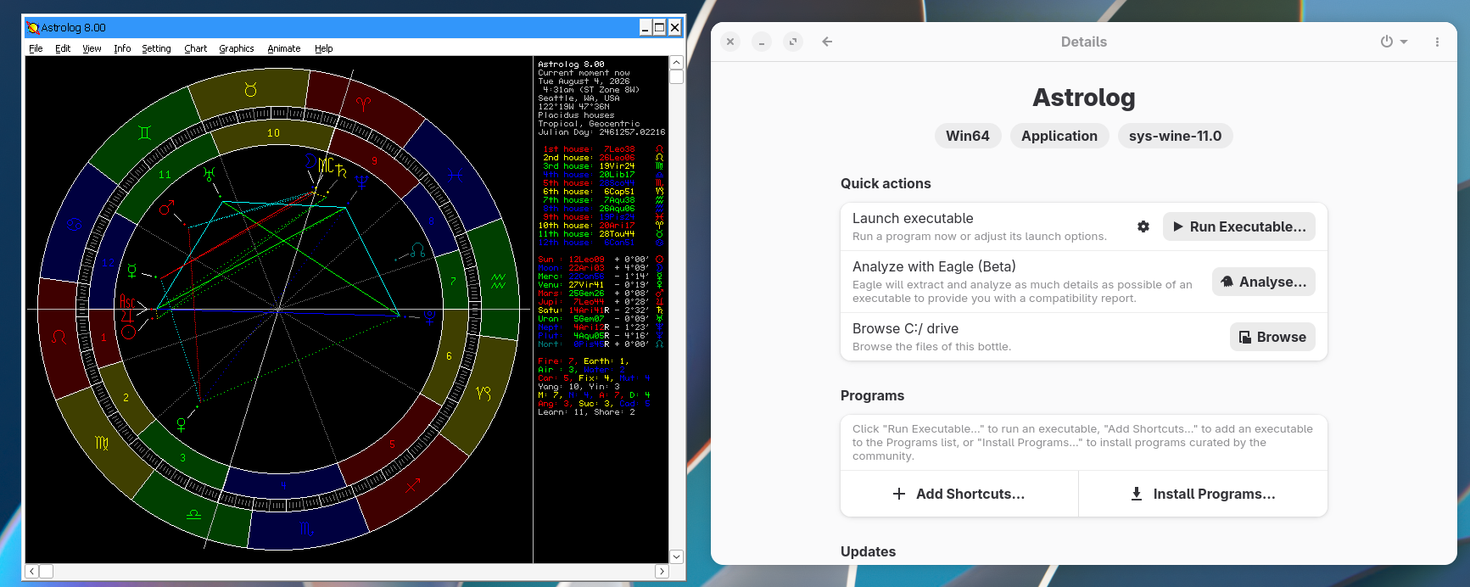Viewport: 1470px width, 587px height.
Task: Open the Info menu in Astrolog
Action: point(122,48)
